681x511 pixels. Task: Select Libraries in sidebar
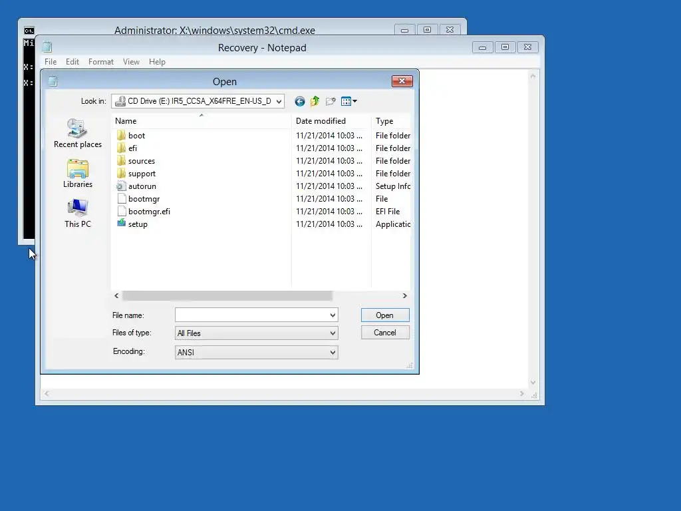(78, 174)
